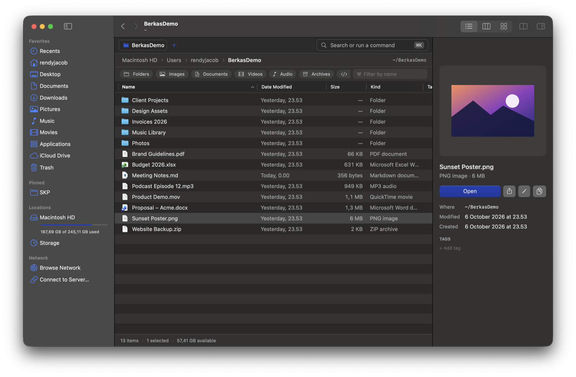The width and height of the screenshot is (576, 377).
Task: Click Users in the breadcrumb path
Action: point(174,60)
